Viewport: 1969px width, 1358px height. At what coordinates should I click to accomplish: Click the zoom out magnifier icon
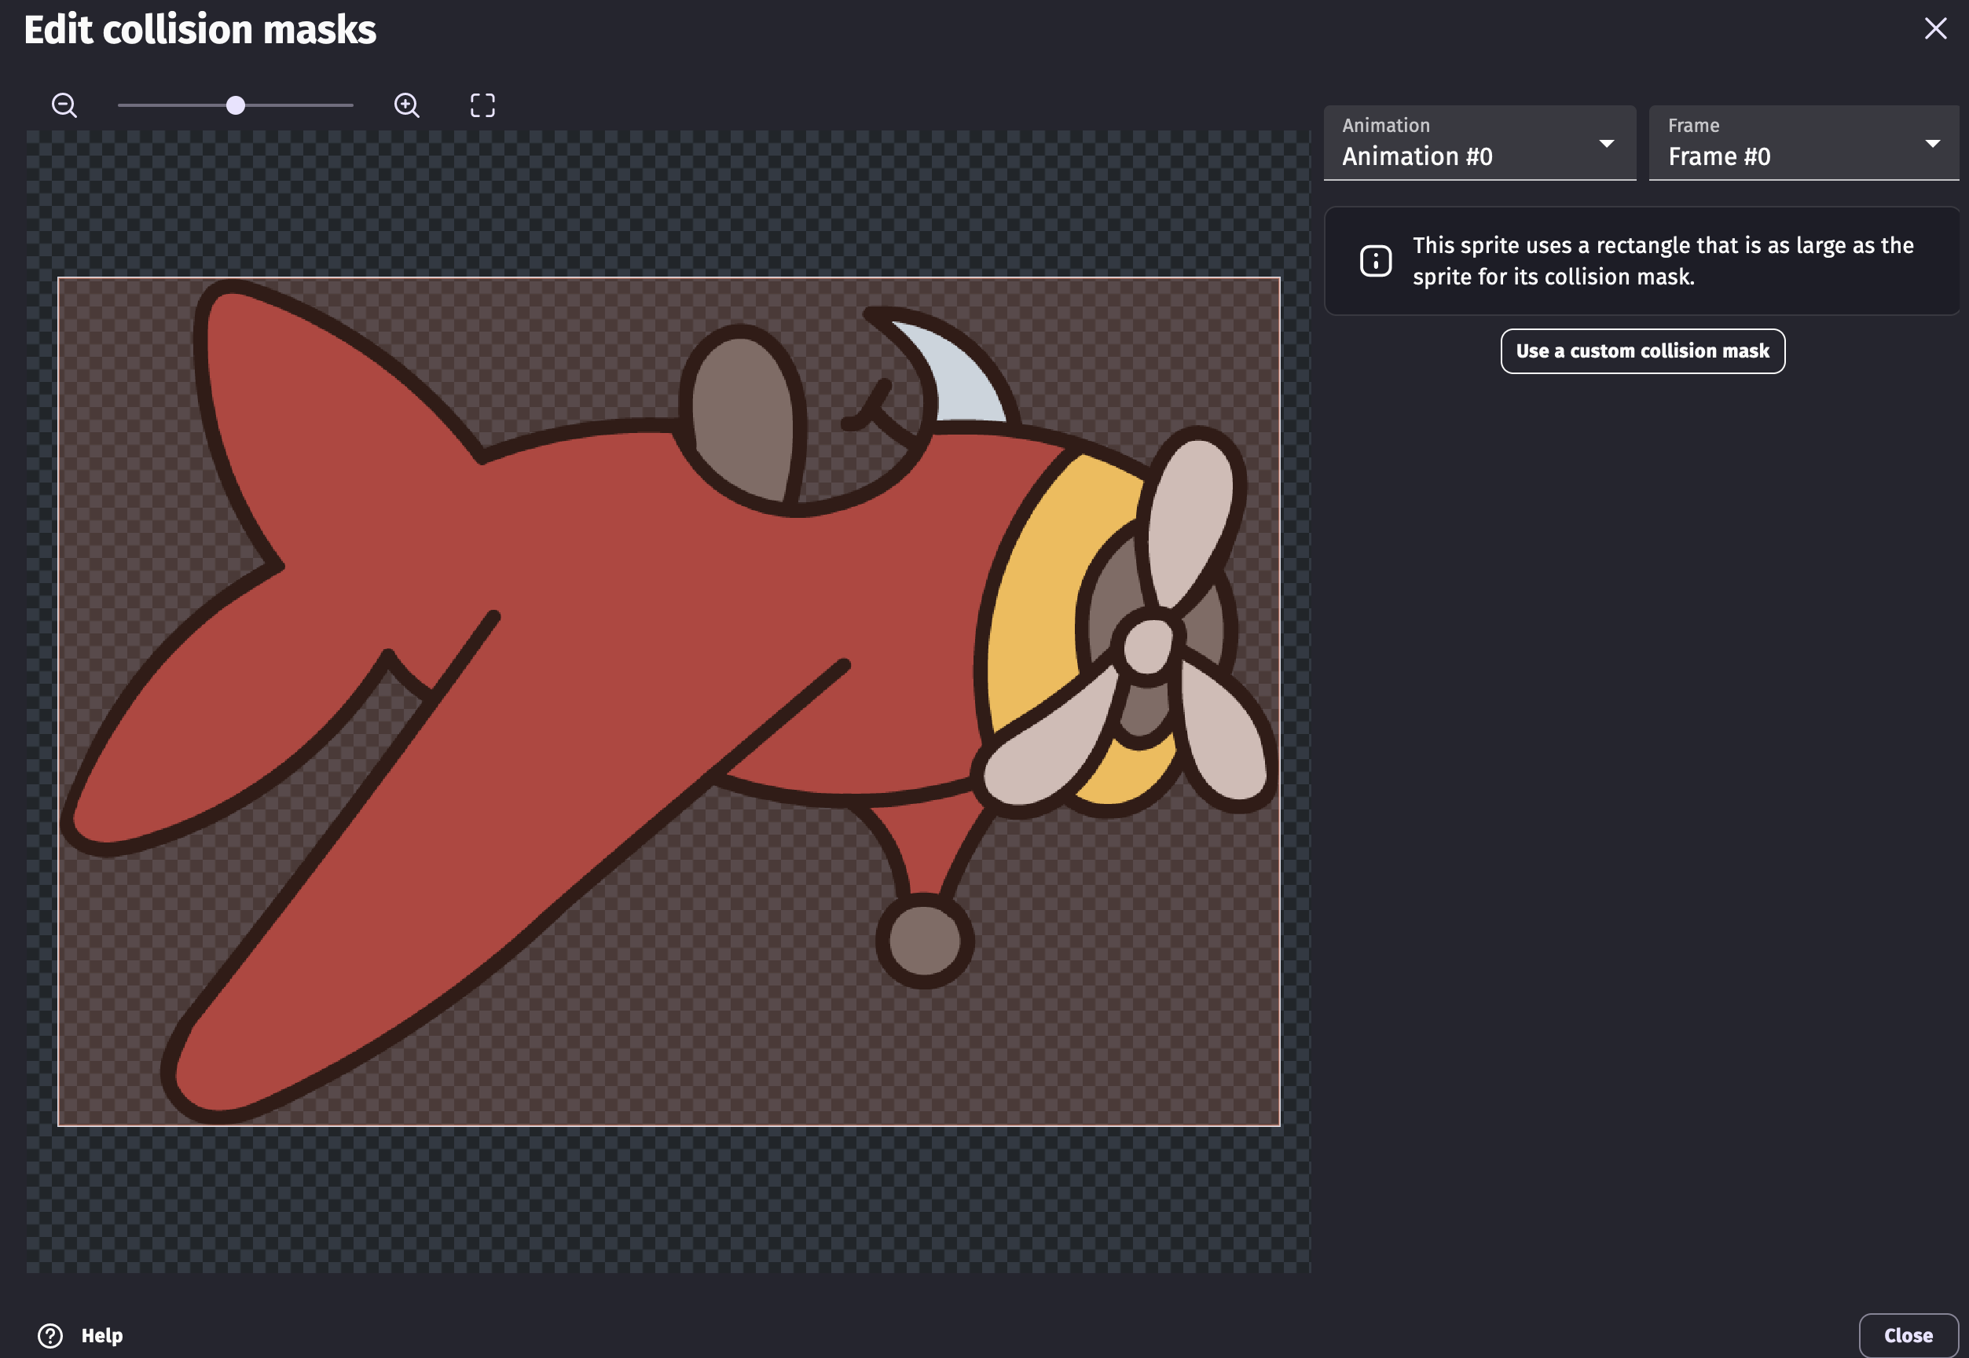point(64,105)
